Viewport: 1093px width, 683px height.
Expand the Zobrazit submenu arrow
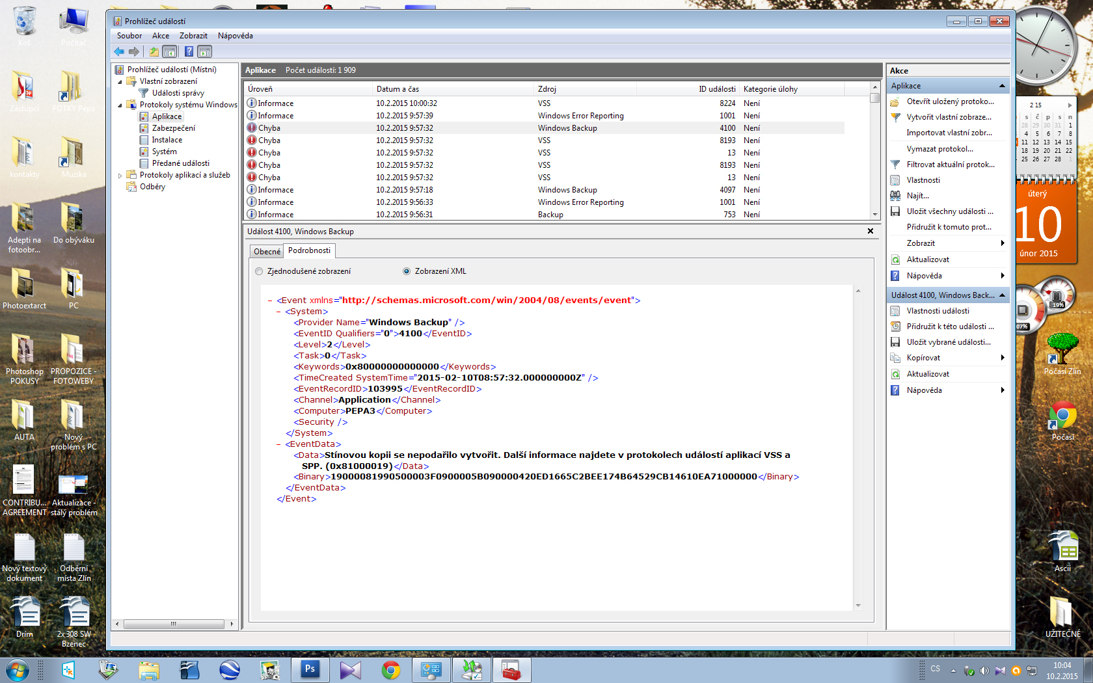click(x=1002, y=243)
